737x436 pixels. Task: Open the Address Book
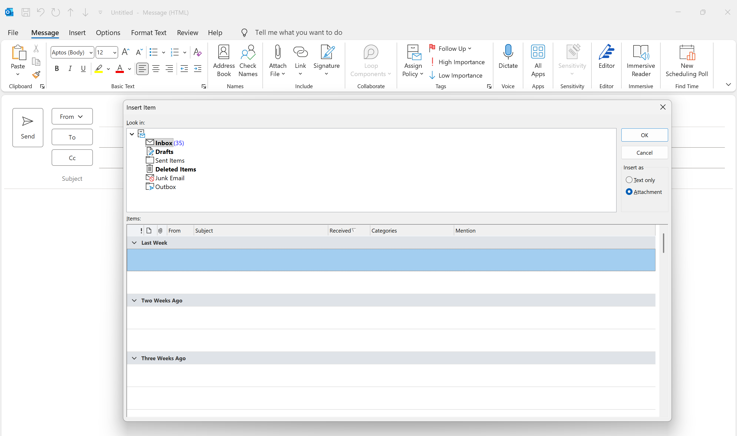224,61
